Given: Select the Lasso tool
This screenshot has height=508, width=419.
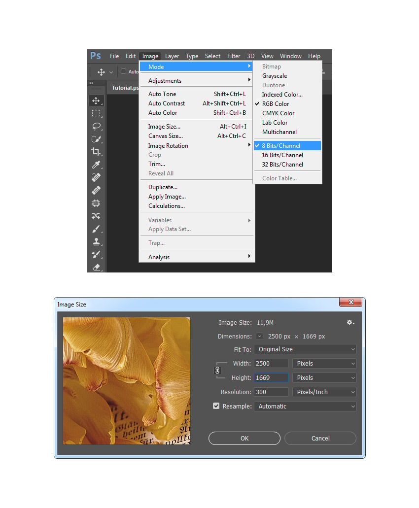Looking at the screenshot, I should coord(96,126).
